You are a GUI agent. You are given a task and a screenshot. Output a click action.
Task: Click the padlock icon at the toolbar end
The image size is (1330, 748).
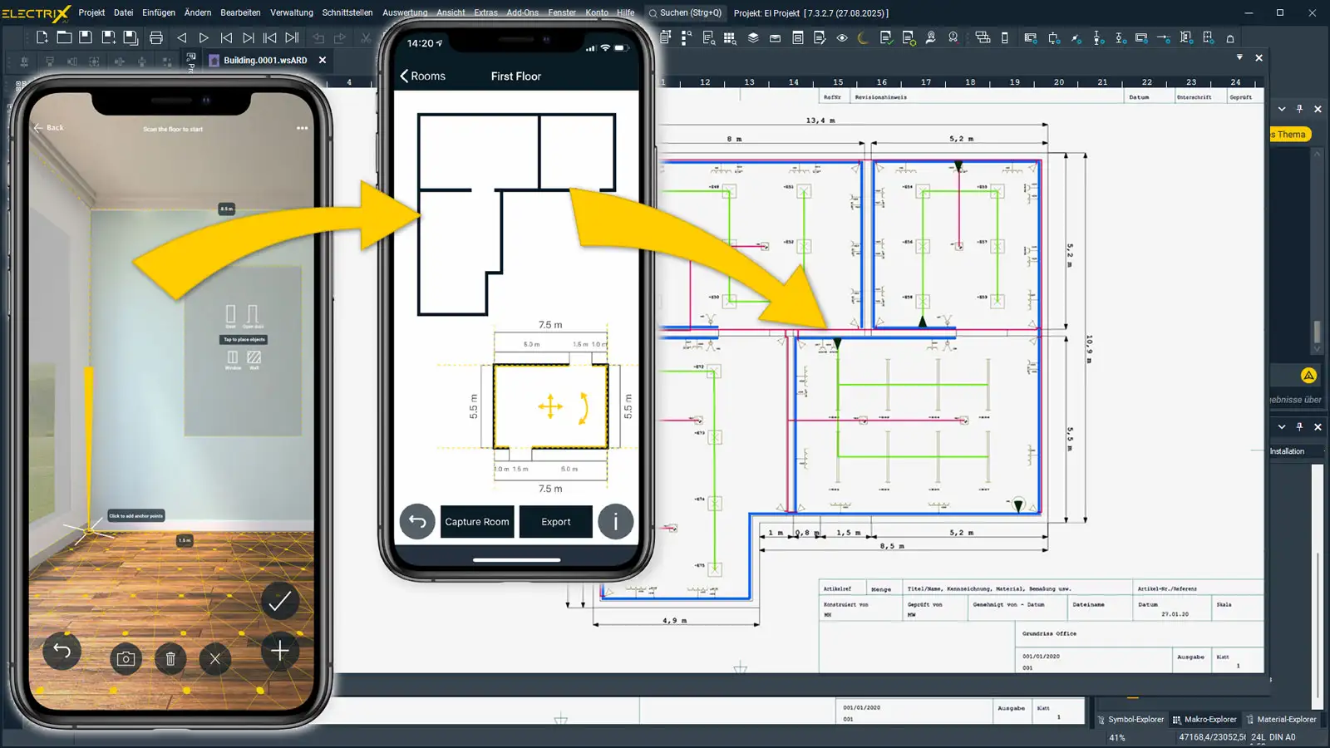pos(1230,38)
